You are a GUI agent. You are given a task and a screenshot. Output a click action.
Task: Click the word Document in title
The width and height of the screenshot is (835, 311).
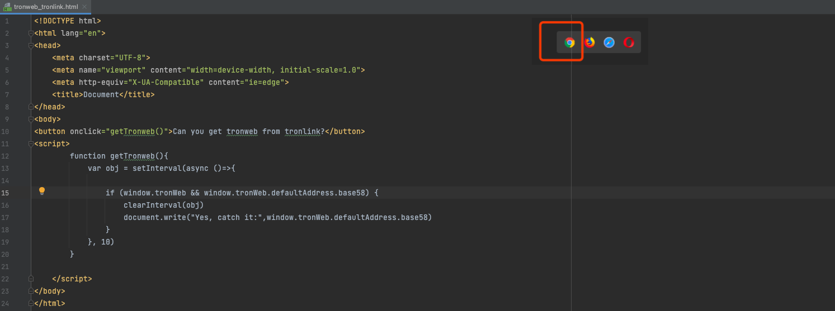[x=101, y=94]
